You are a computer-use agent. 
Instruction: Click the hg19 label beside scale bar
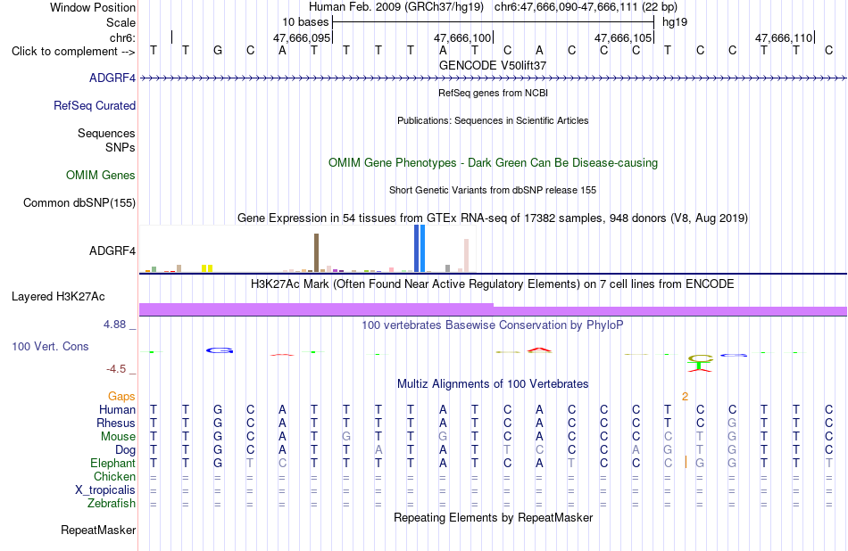coord(675,22)
